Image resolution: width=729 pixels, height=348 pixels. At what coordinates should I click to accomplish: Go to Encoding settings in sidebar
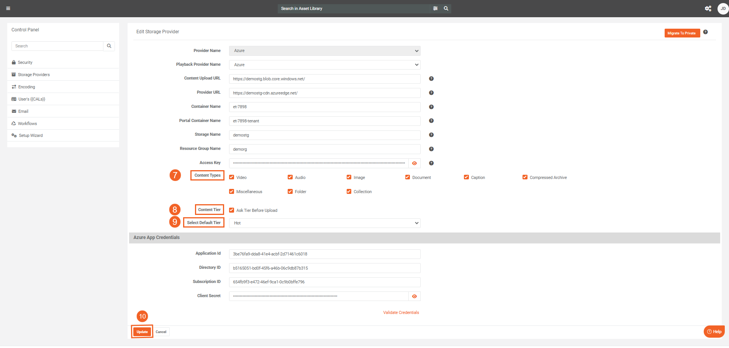click(x=26, y=87)
